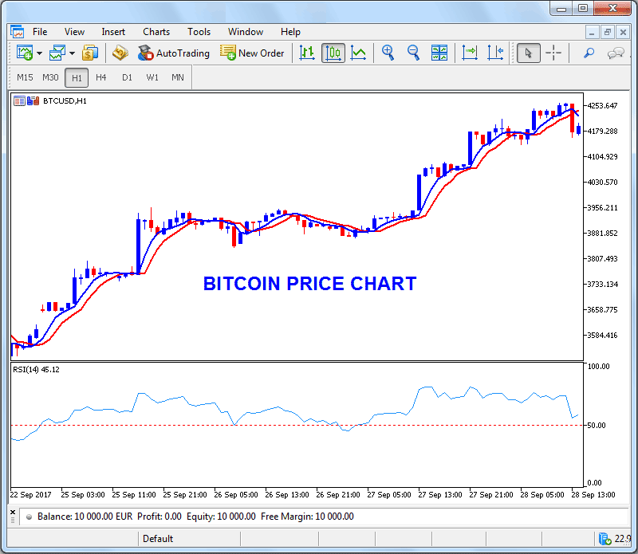Close the inner chart window
This screenshot has height=554, width=638.
623,32
